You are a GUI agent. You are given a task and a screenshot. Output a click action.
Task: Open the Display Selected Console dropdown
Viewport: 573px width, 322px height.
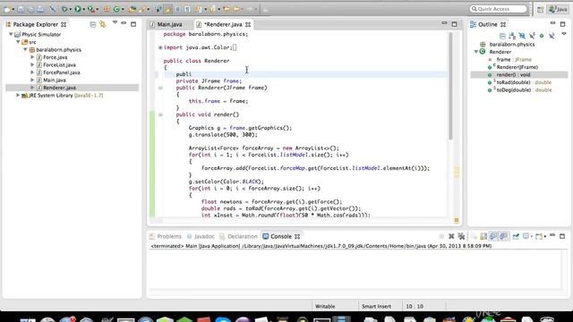[531, 236]
